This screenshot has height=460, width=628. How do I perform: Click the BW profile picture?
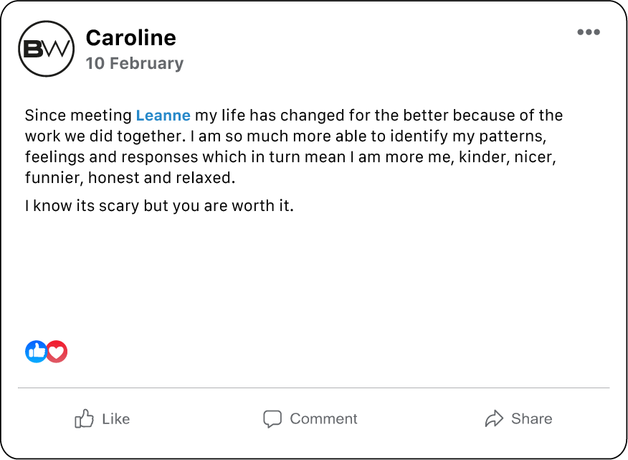coord(46,49)
